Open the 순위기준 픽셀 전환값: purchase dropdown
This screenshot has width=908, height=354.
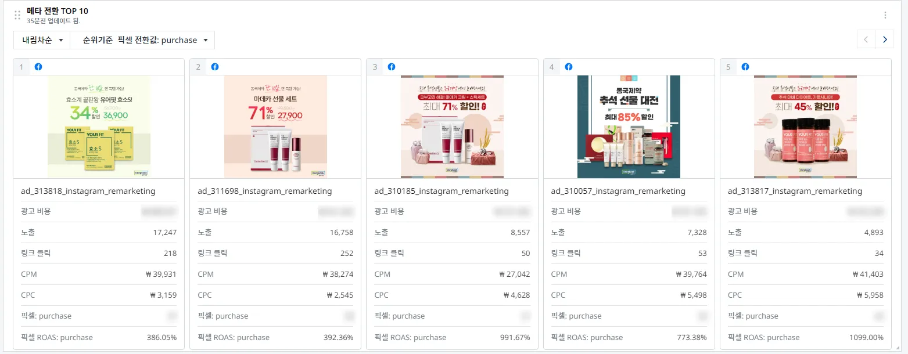click(143, 40)
